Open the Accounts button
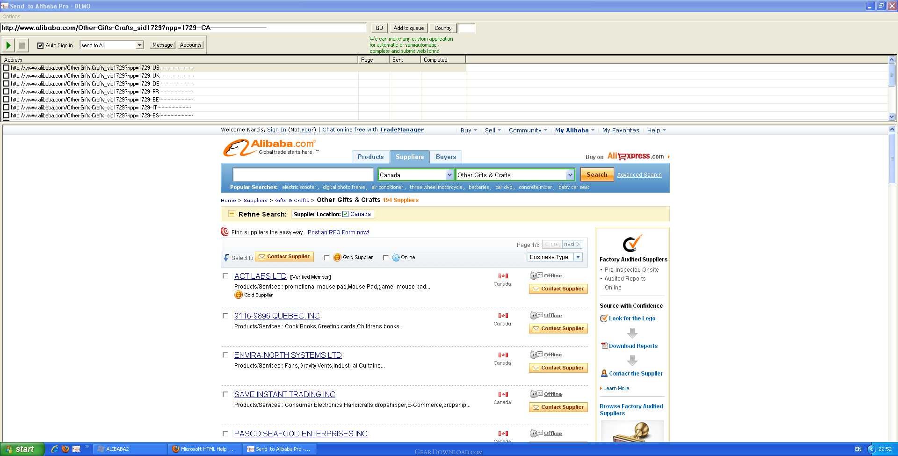This screenshot has height=456, width=898. point(191,45)
